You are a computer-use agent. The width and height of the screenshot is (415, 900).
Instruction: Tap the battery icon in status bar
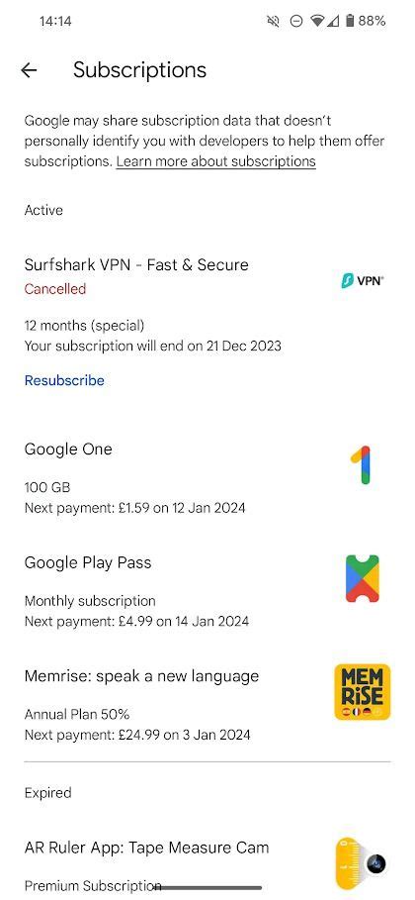tap(350, 21)
